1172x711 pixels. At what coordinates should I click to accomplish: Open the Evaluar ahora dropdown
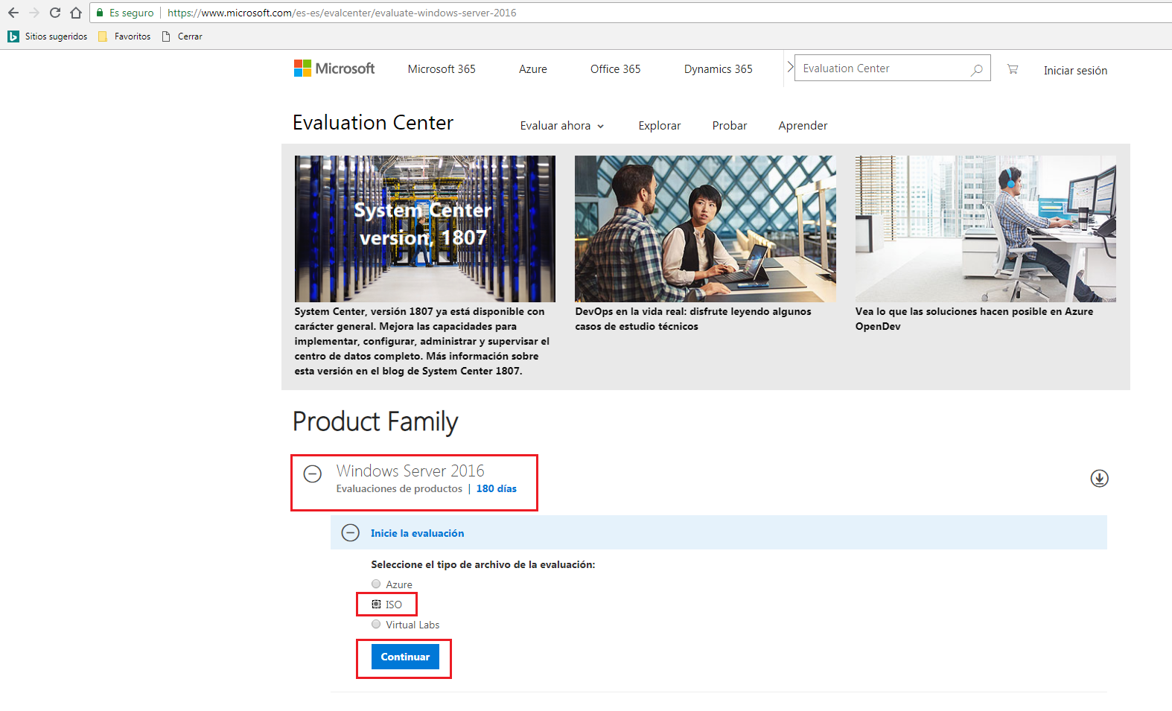pyautogui.click(x=562, y=126)
